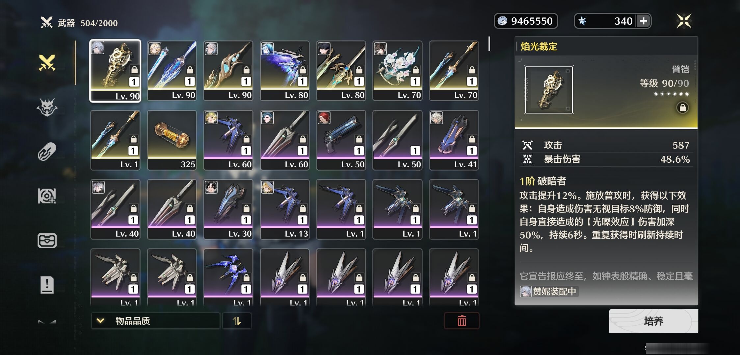Open the echoes demon-mask sidebar category
The height and width of the screenshot is (355, 740).
click(47, 107)
